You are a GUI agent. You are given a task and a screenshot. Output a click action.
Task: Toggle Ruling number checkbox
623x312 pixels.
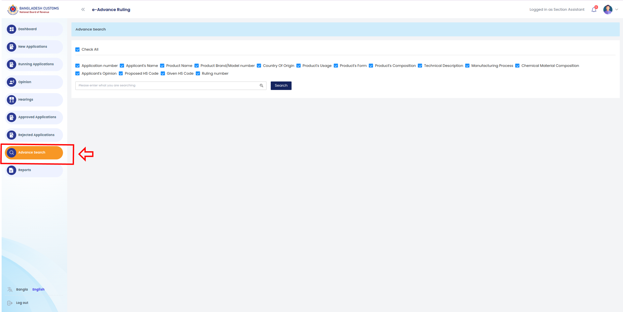pos(198,74)
